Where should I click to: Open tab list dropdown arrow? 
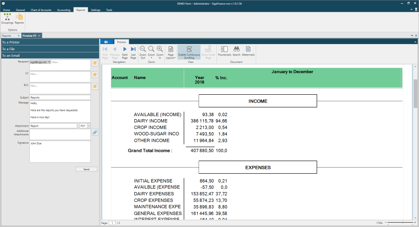click(412, 35)
